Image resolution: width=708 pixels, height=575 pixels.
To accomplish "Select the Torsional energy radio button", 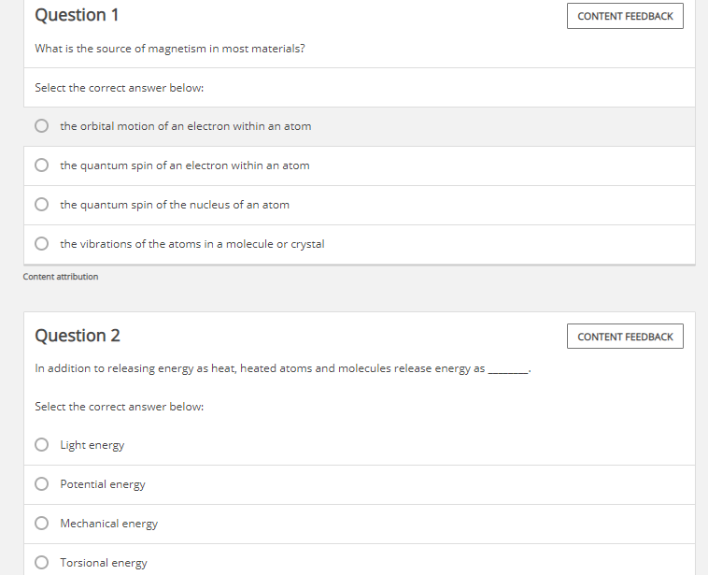I will coord(41,563).
